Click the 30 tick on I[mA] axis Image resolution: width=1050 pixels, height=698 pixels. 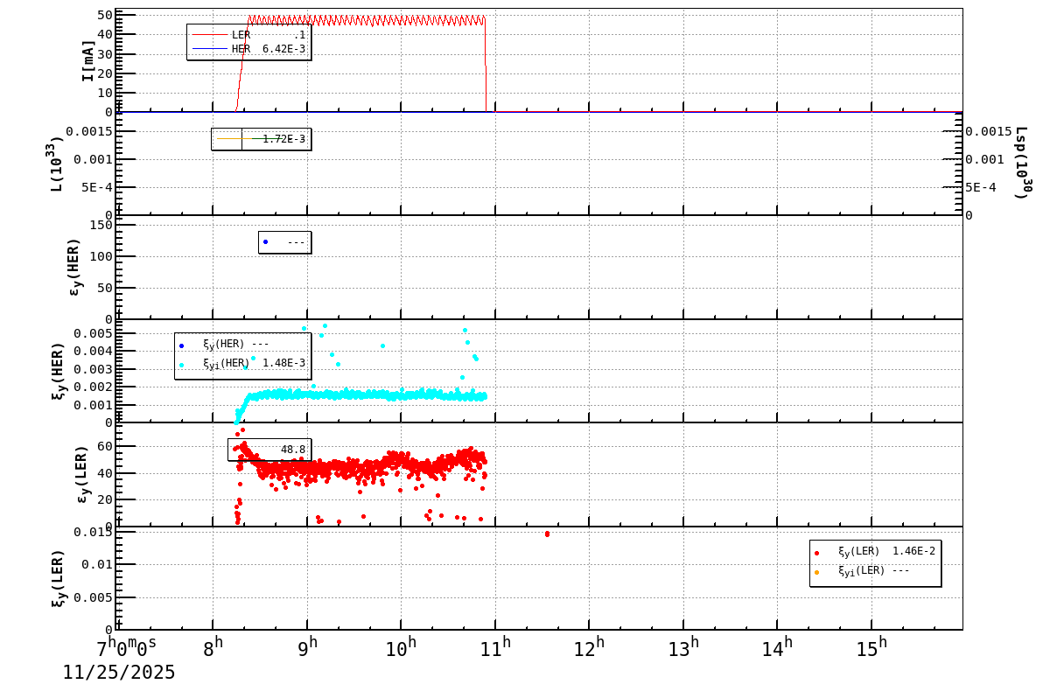coord(104,54)
